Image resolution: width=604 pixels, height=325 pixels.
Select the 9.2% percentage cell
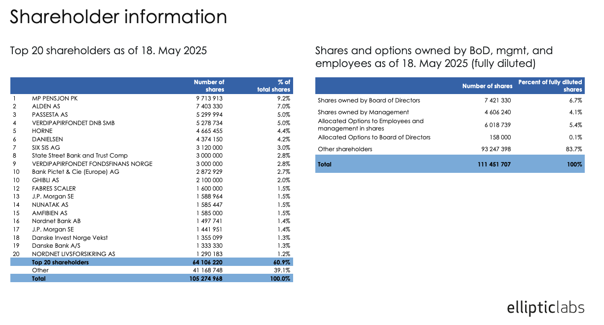(284, 98)
